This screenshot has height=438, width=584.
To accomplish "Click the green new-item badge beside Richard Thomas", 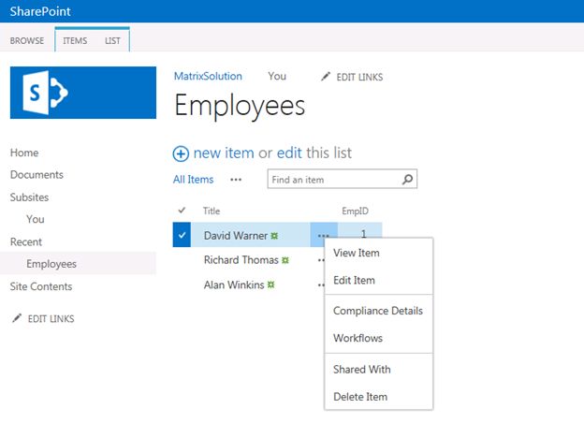I will [x=285, y=260].
